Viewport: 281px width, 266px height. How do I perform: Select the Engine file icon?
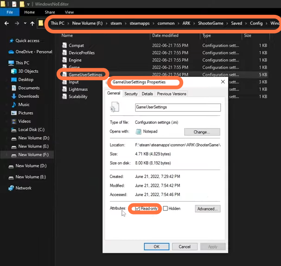tap(64, 60)
